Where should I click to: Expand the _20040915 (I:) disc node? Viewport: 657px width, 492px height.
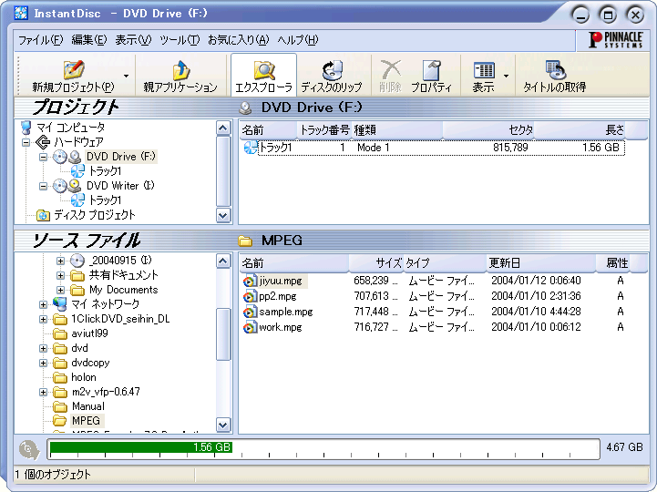[x=60, y=261]
